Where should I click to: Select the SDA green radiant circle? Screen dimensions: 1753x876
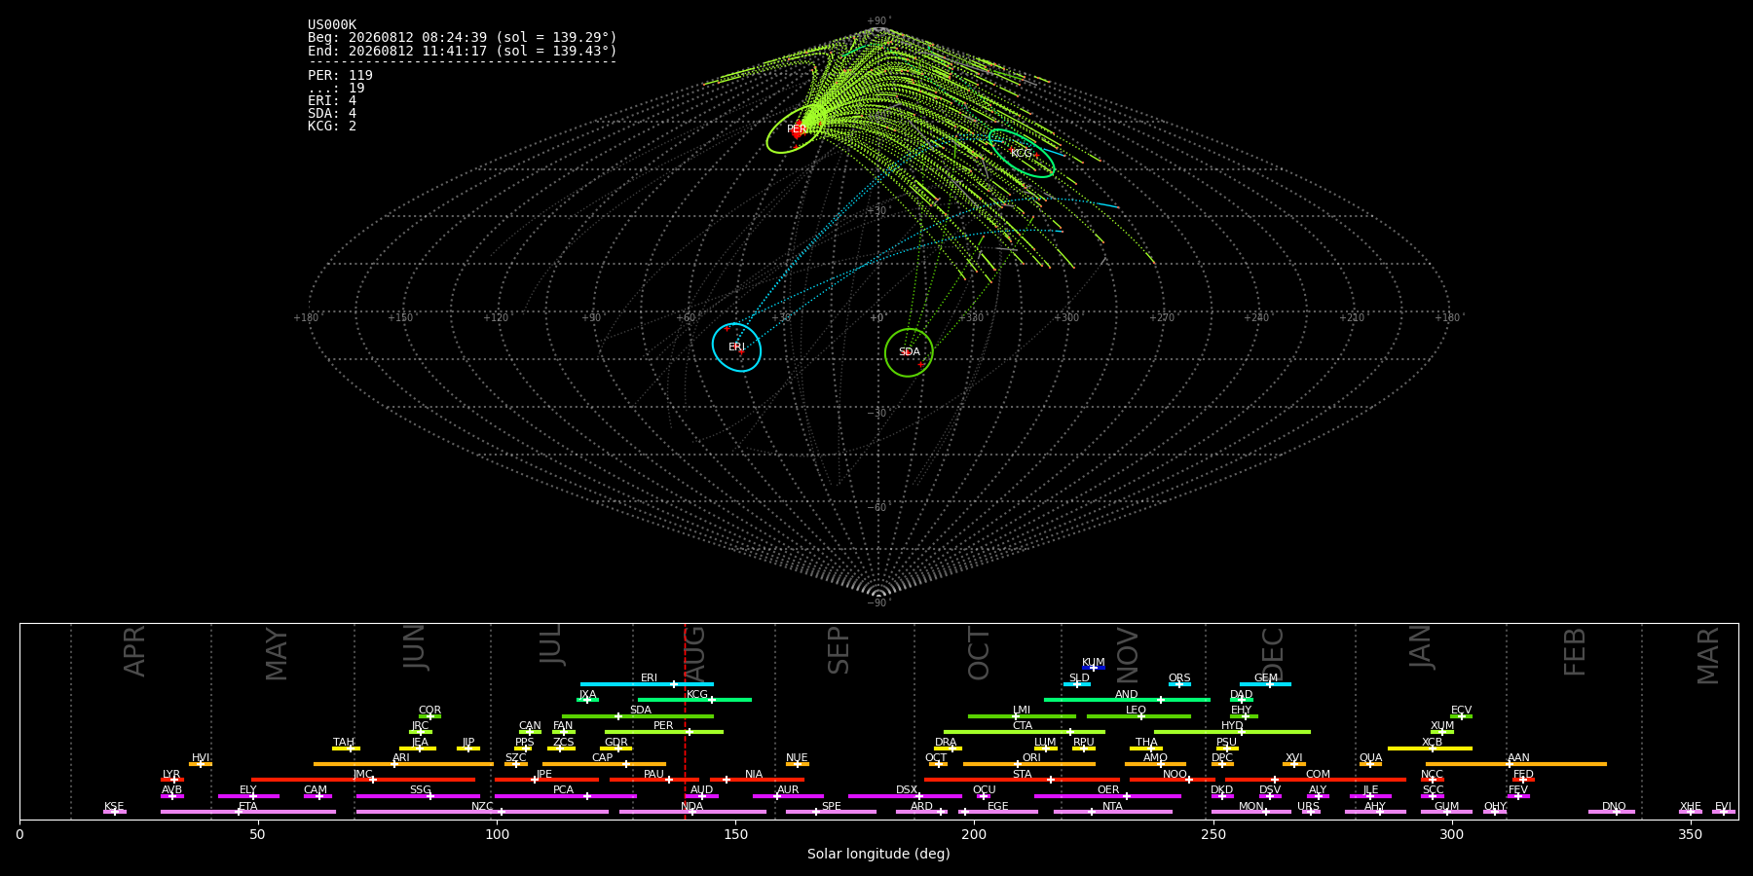(909, 352)
